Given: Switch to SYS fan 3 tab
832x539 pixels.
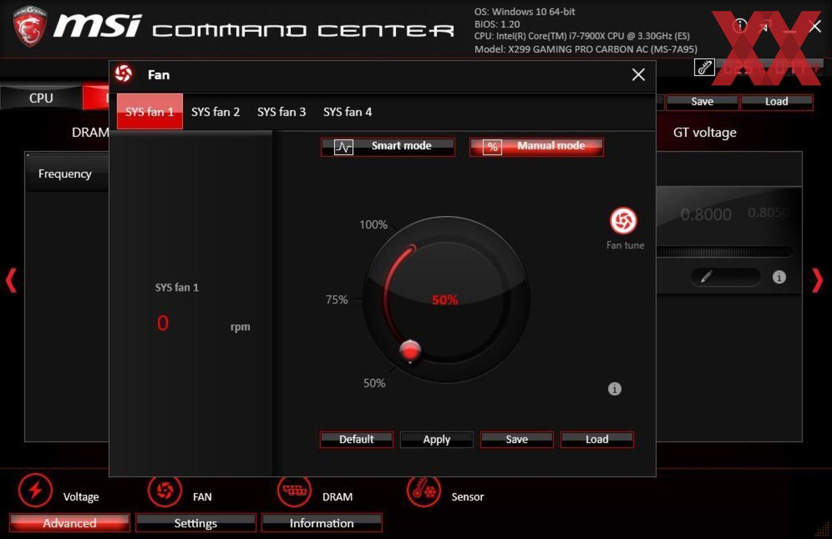Looking at the screenshot, I should pyautogui.click(x=281, y=112).
